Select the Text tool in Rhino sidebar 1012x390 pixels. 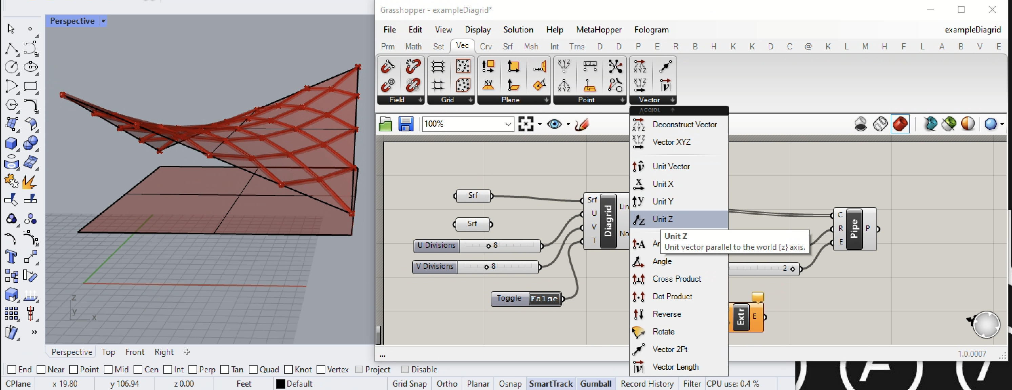click(x=11, y=257)
